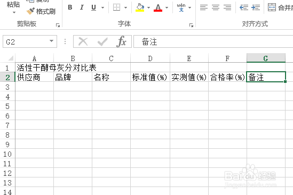Open clipboard (剪贴板) dialog launcher
This screenshot has width=293, height=195.
(x=58, y=25)
